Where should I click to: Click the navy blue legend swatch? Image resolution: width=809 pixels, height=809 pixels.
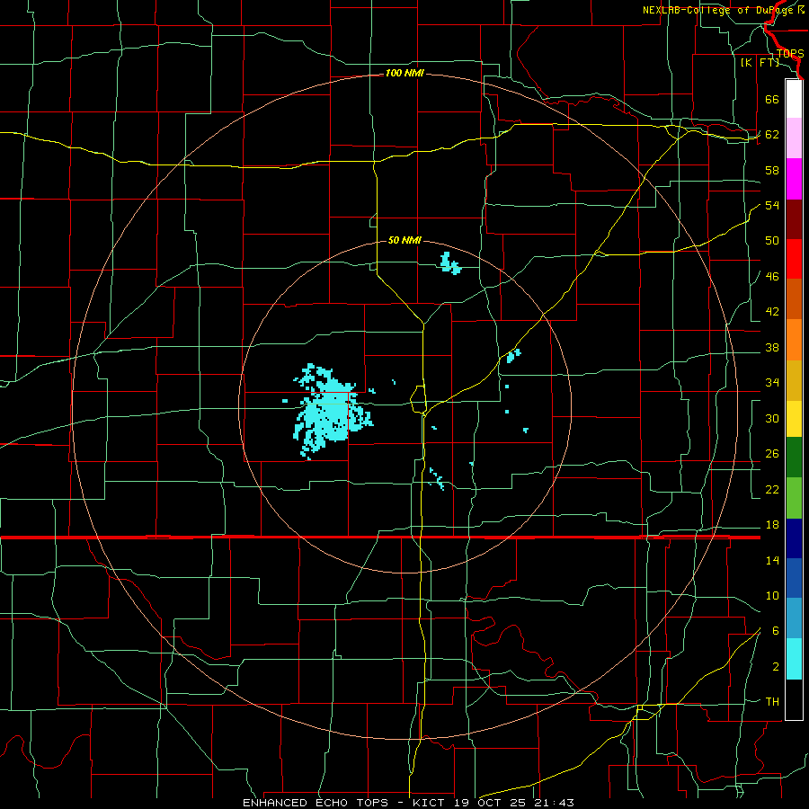tap(794, 538)
